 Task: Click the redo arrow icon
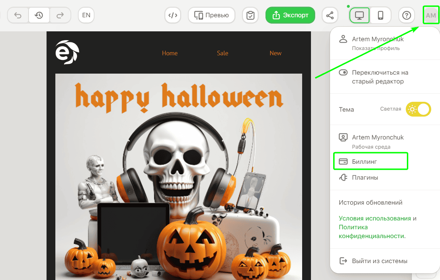[x=60, y=15]
